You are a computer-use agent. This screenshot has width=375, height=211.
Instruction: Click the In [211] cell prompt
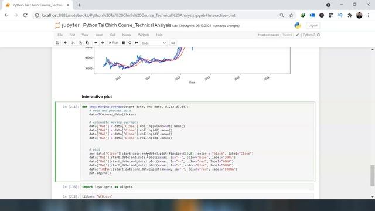point(70,107)
